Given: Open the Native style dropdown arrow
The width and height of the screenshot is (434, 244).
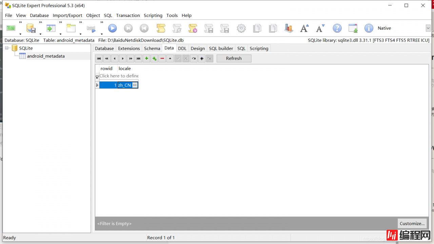Looking at the screenshot, I should pos(428,28).
